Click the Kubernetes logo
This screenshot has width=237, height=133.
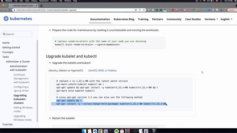pyautogui.click(x=18, y=18)
